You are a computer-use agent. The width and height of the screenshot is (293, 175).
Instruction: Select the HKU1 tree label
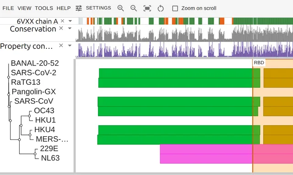45,120
